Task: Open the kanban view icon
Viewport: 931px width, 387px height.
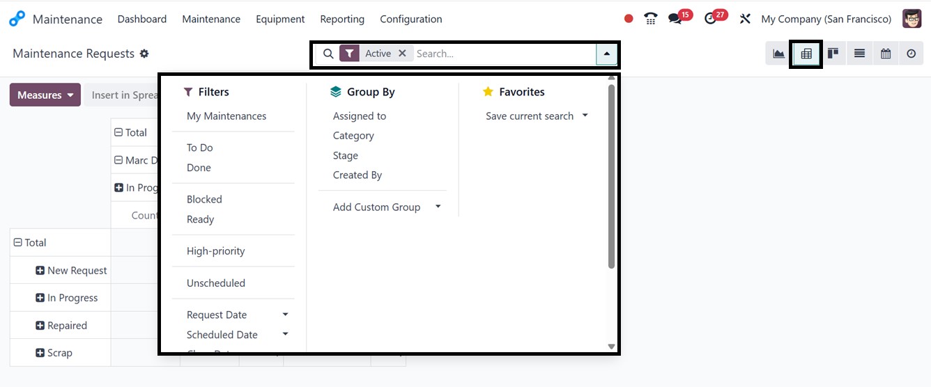Action: click(x=833, y=54)
